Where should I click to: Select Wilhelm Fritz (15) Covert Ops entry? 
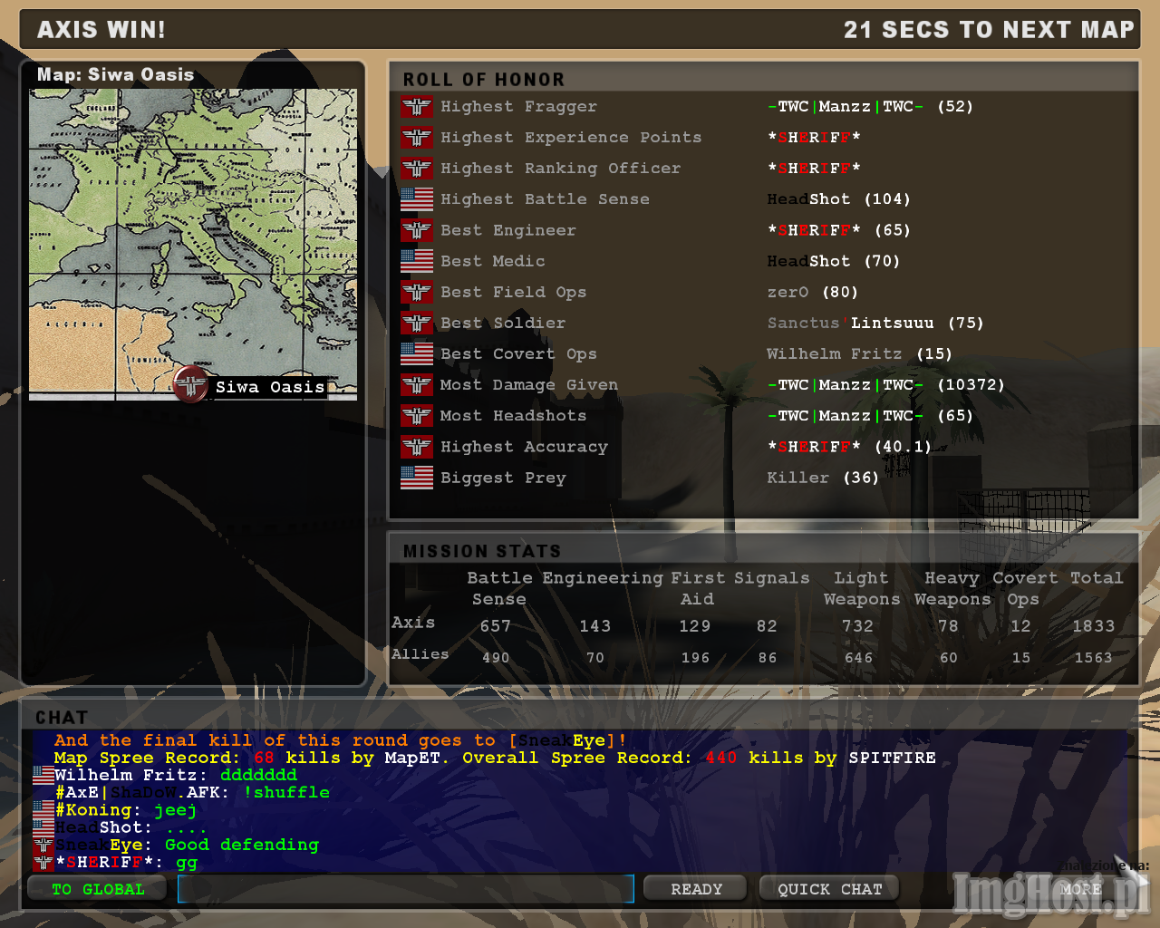point(859,354)
